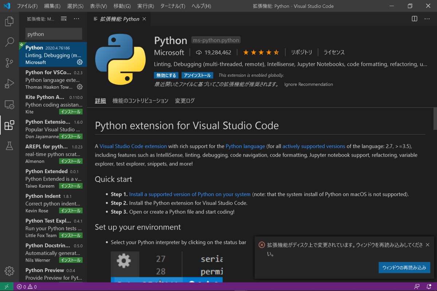
Task: Open Visual Studio Code extension link
Action: tap(133, 146)
